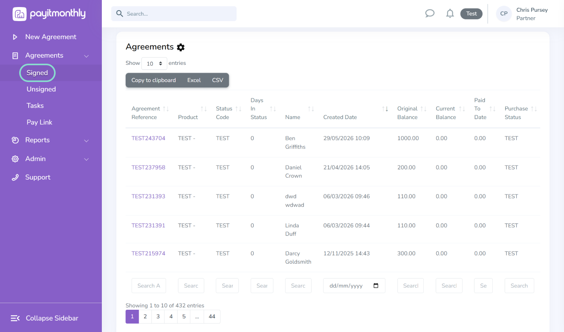Click Collapse Sidebar label

click(52, 318)
